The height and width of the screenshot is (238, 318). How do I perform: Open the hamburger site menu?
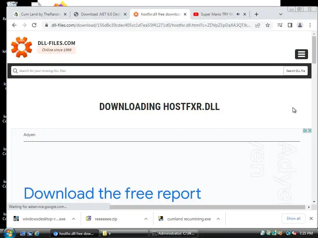click(x=301, y=54)
